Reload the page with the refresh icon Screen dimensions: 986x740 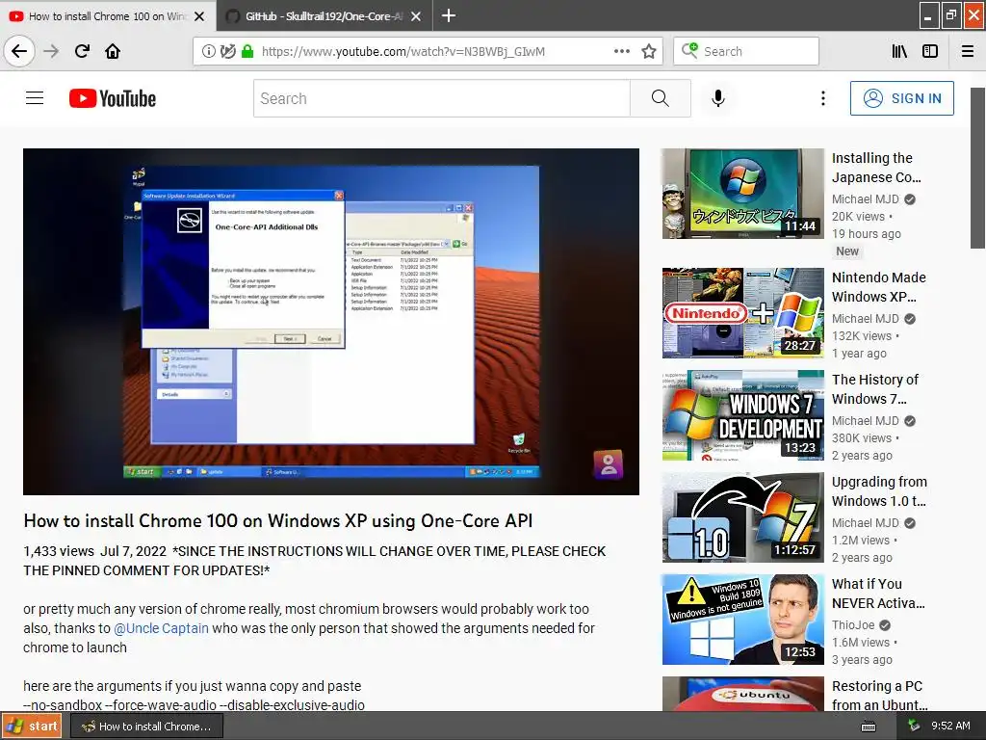[82, 51]
